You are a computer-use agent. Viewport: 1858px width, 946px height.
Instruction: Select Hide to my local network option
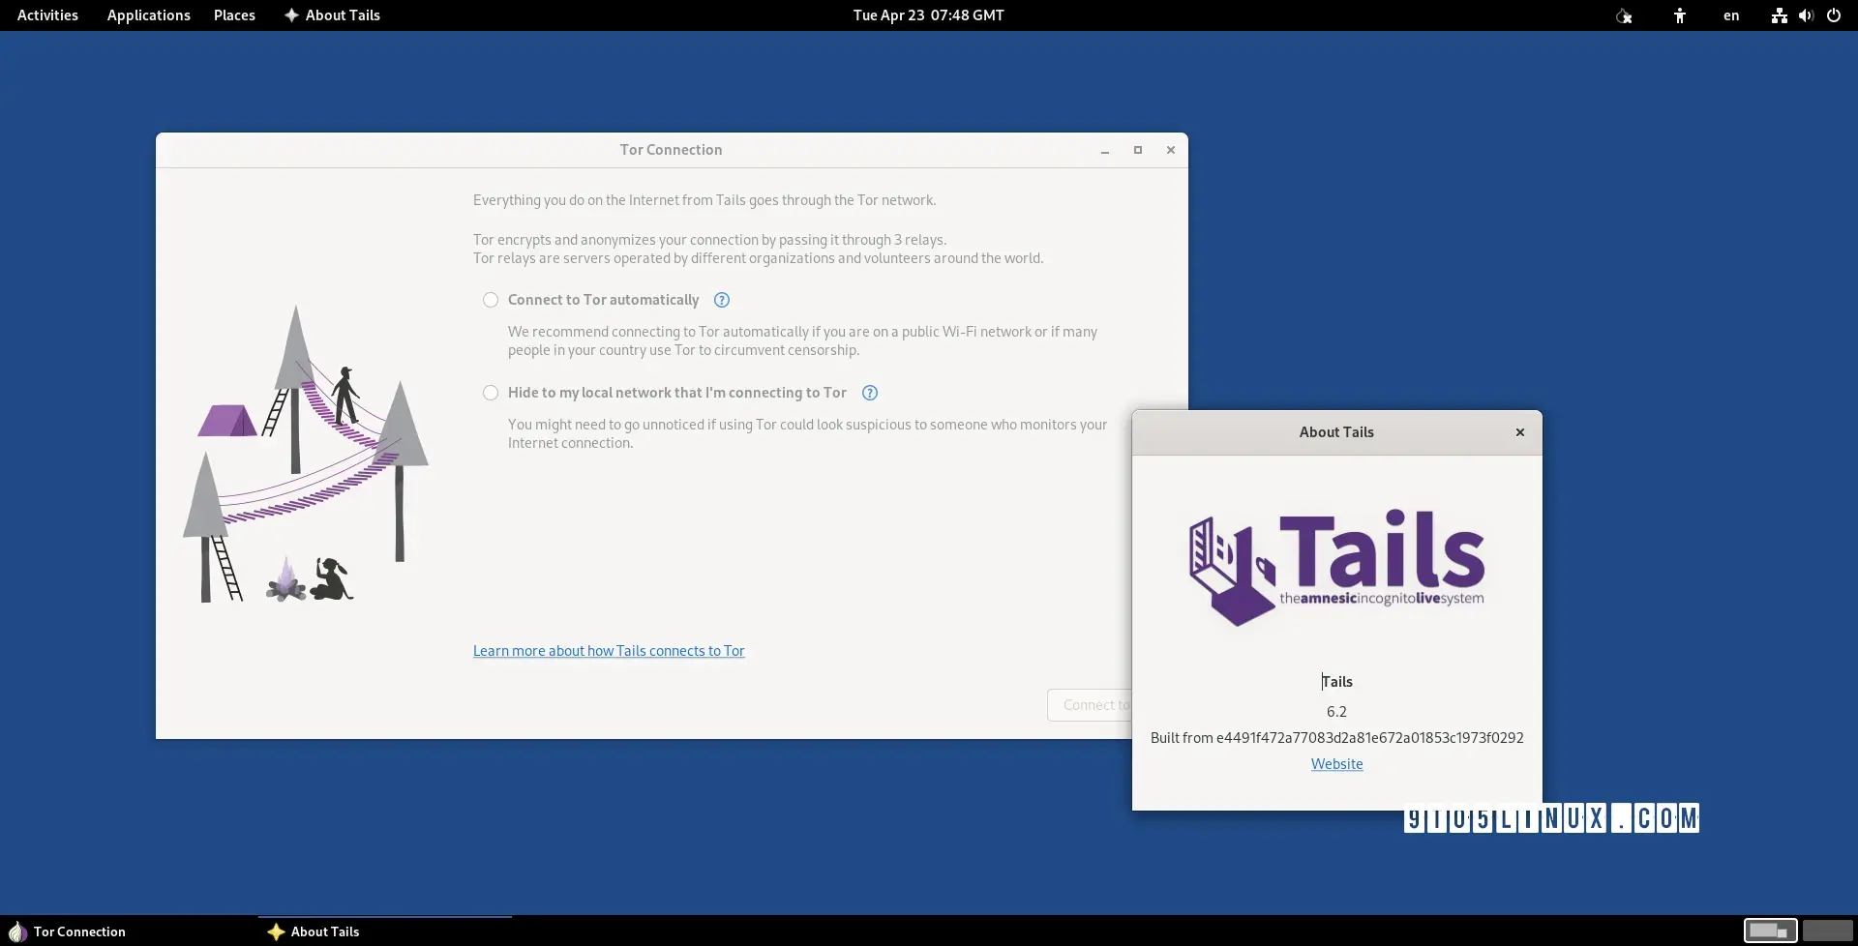491,393
